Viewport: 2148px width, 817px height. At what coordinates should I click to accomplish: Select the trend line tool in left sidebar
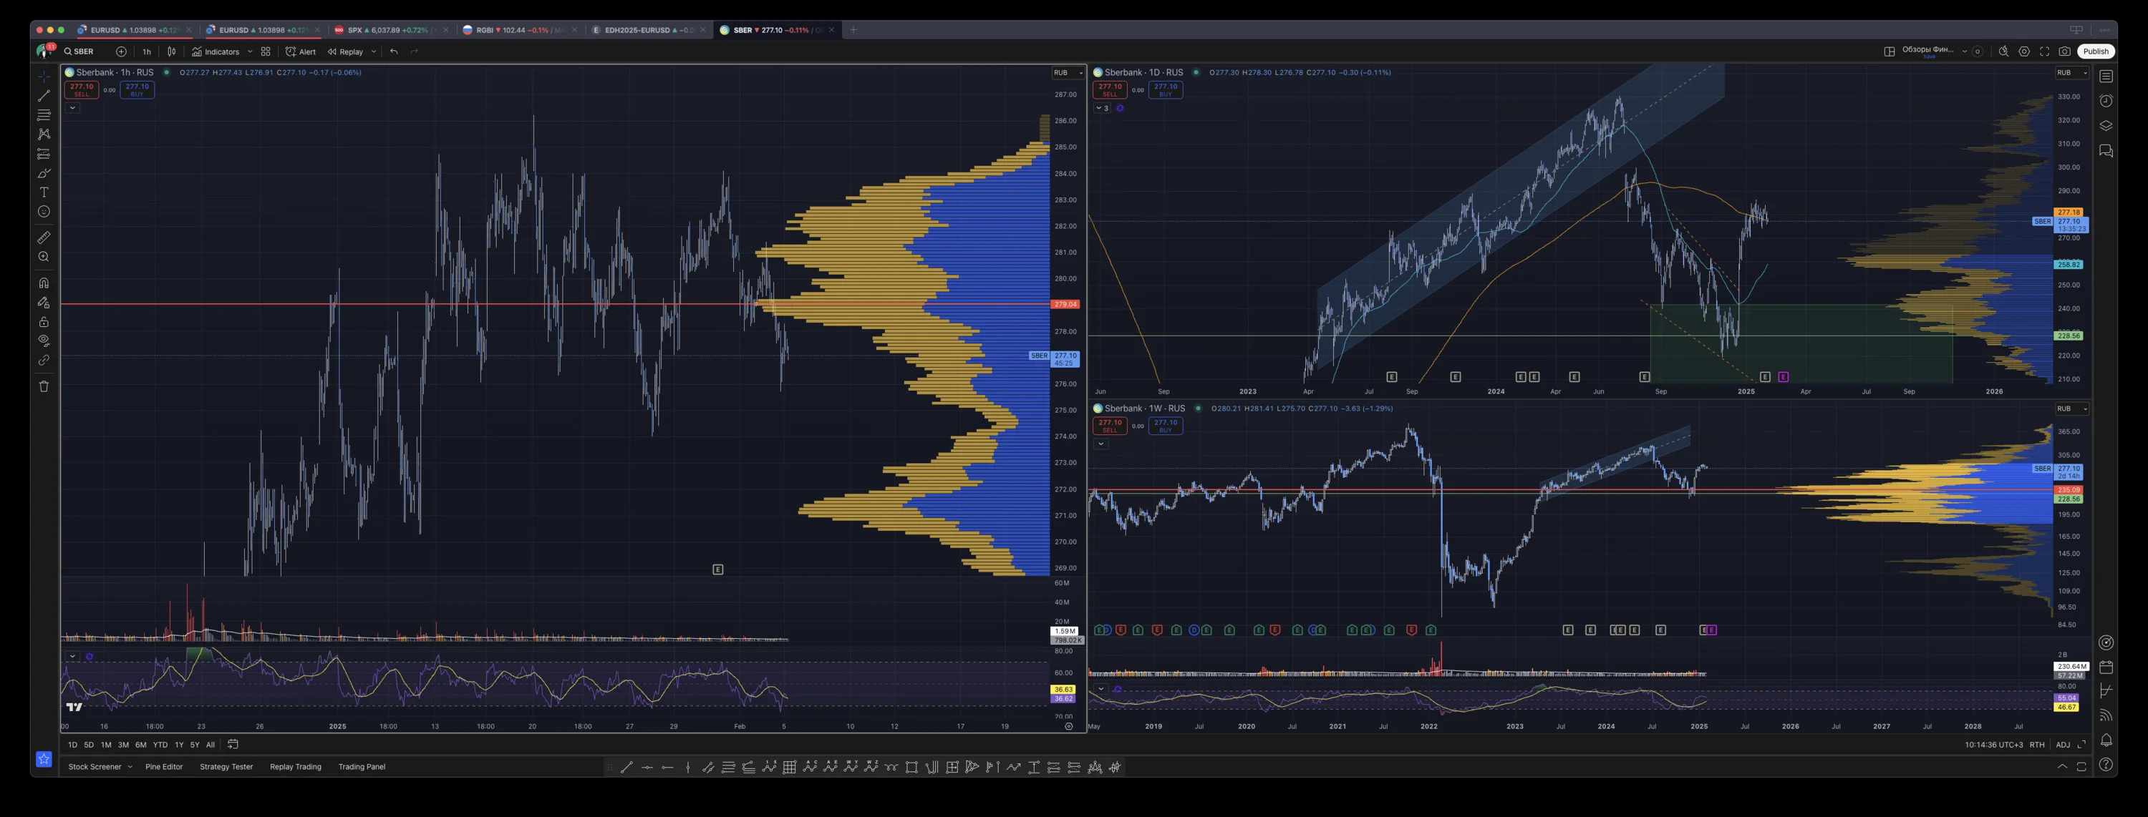(x=44, y=96)
